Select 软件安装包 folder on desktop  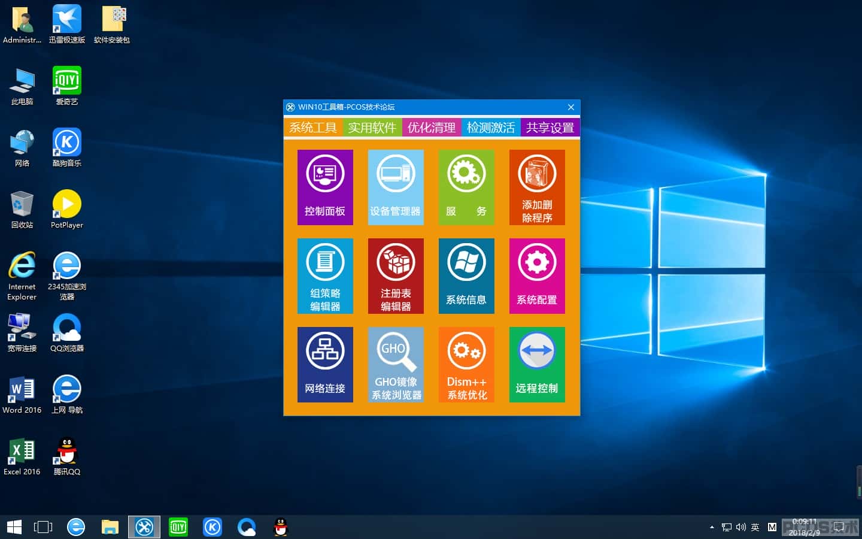(x=112, y=24)
